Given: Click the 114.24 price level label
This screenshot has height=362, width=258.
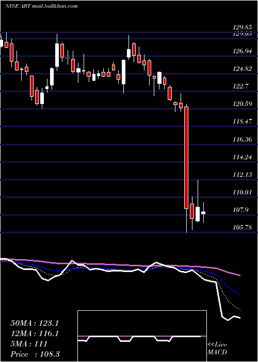Looking at the screenshot, I should [242, 157].
